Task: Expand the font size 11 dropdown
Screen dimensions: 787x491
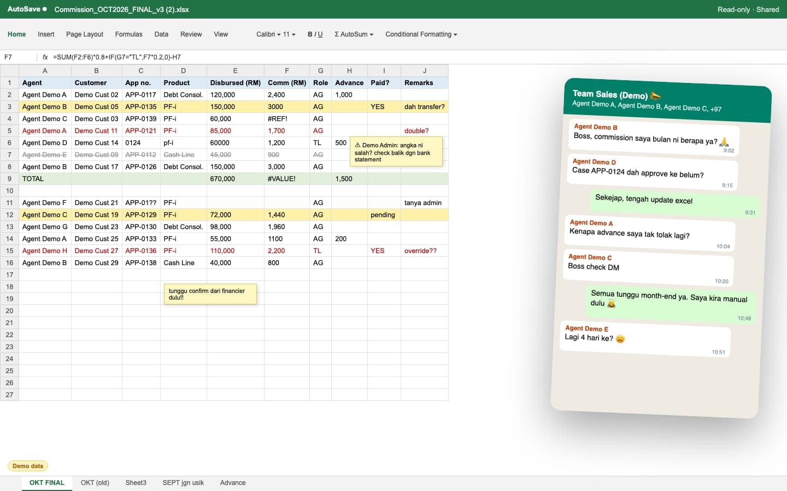Action: pyautogui.click(x=289, y=34)
